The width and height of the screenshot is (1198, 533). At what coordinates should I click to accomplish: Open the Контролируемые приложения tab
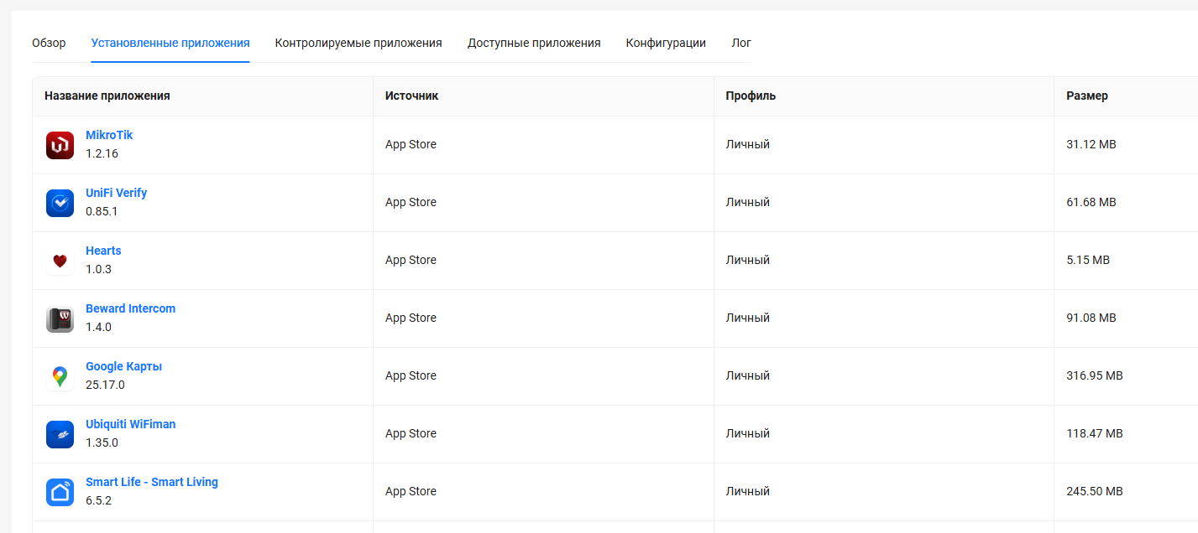click(358, 43)
